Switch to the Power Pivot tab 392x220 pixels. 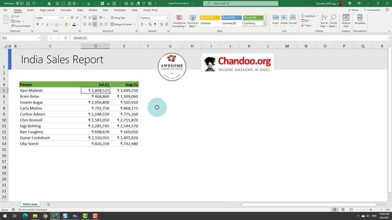tap(150, 10)
